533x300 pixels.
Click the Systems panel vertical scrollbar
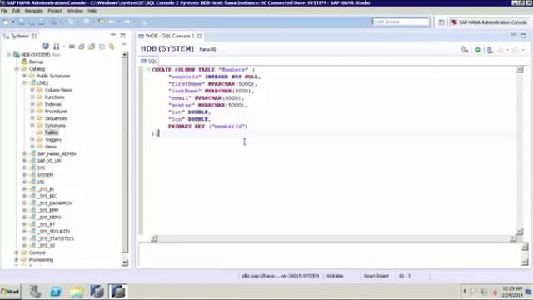[x=125, y=158]
